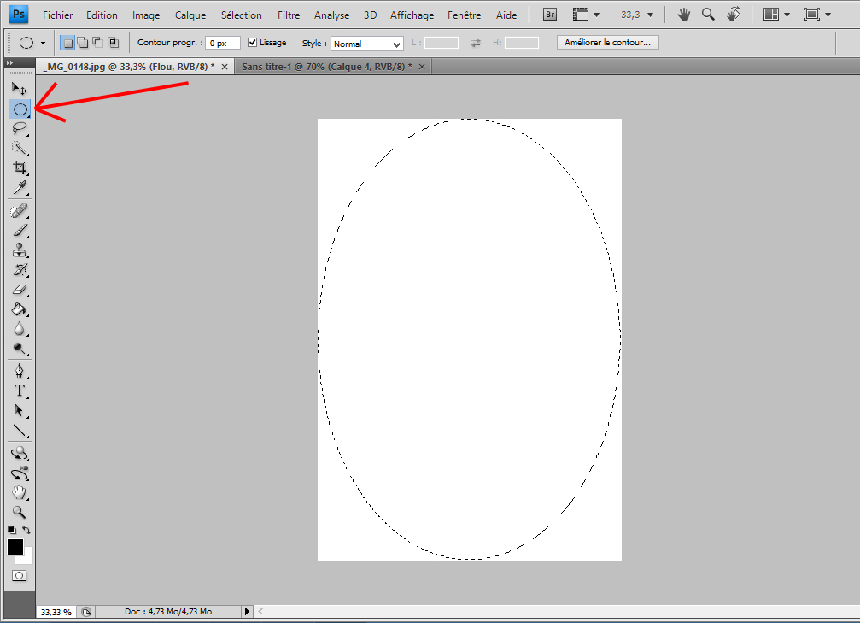The height and width of the screenshot is (623, 860).
Task: Open the Calque menu
Action: (190, 15)
